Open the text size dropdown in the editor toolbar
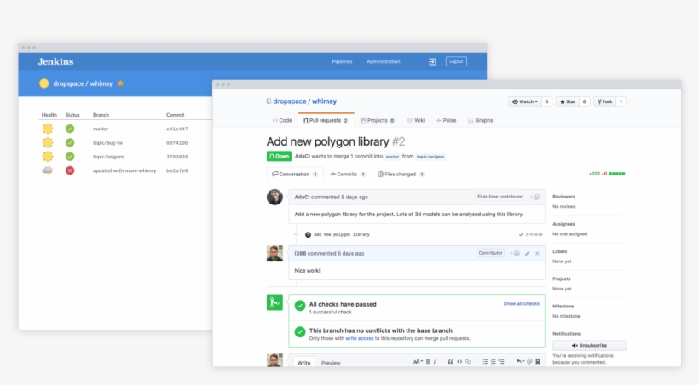The width and height of the screenshot is (699, 385). pyautogui.click(x=418, y=361)
